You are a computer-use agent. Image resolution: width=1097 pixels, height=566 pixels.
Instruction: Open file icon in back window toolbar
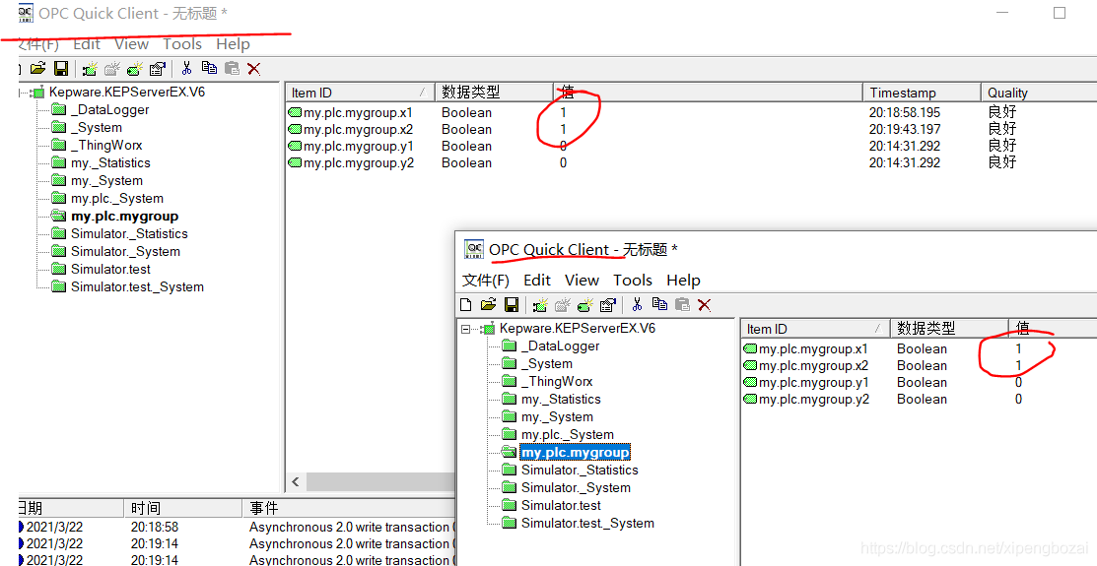(37, 68)
